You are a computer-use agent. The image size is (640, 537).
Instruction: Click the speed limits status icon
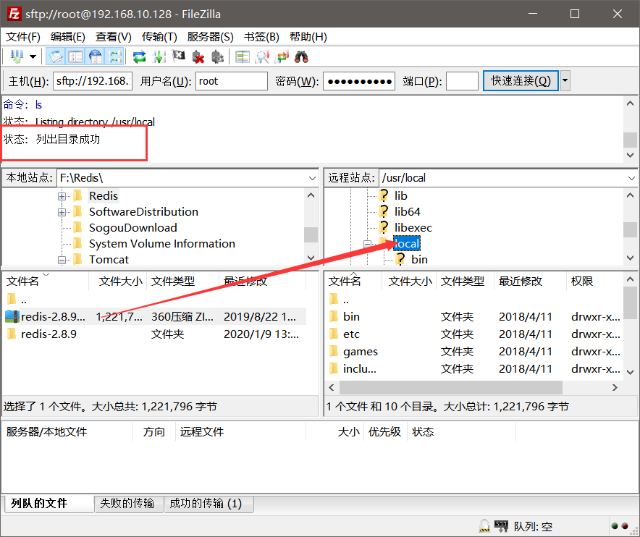point(501,526)
